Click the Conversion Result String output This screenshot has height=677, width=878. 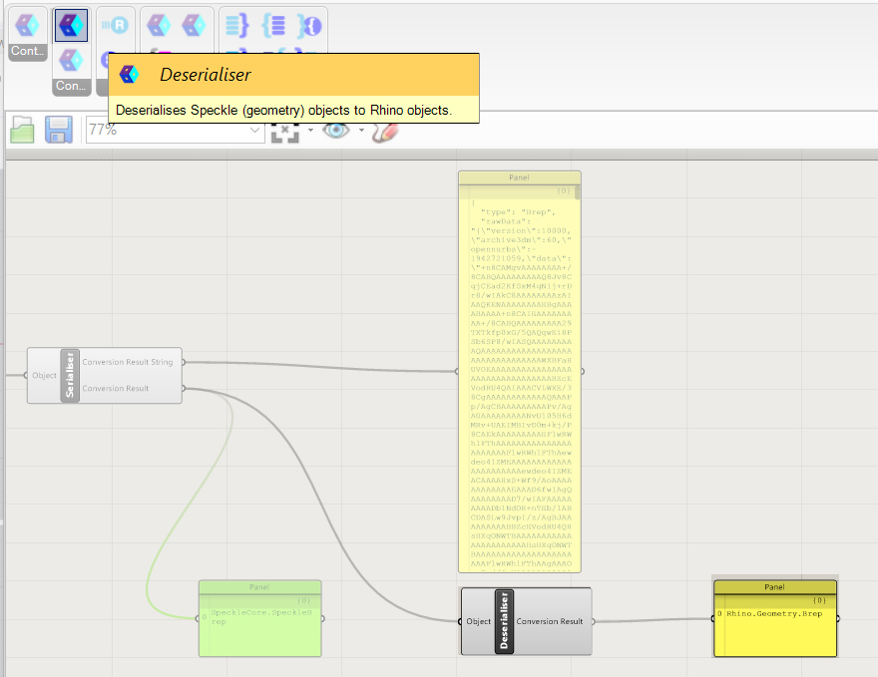pyautogui.click(x=128, y=362)
